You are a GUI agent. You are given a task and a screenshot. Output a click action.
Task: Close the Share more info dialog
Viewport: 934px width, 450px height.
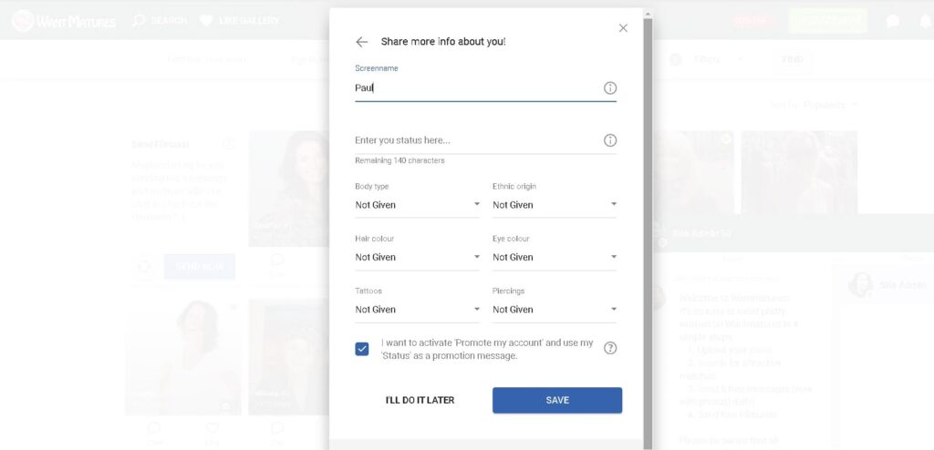(x=623, y=28)
